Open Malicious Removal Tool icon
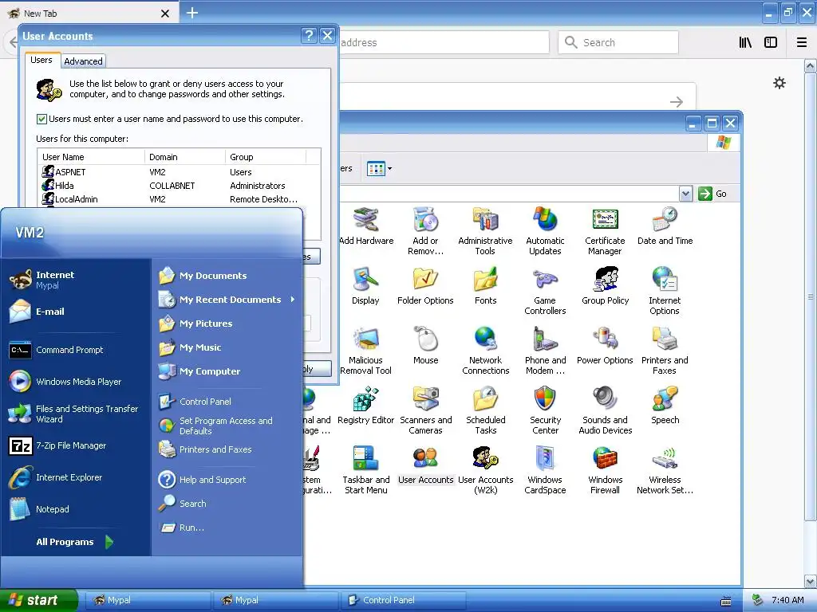817x612 pixels. click(x=365, y=351)
